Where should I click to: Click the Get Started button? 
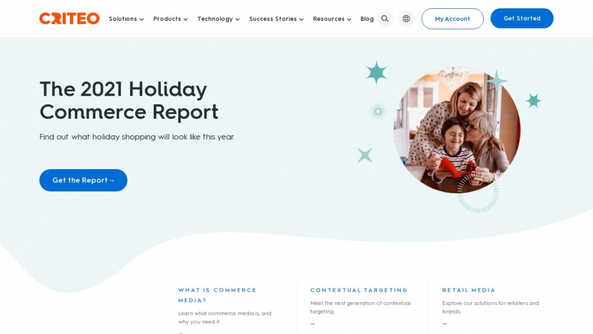point(522,18)
